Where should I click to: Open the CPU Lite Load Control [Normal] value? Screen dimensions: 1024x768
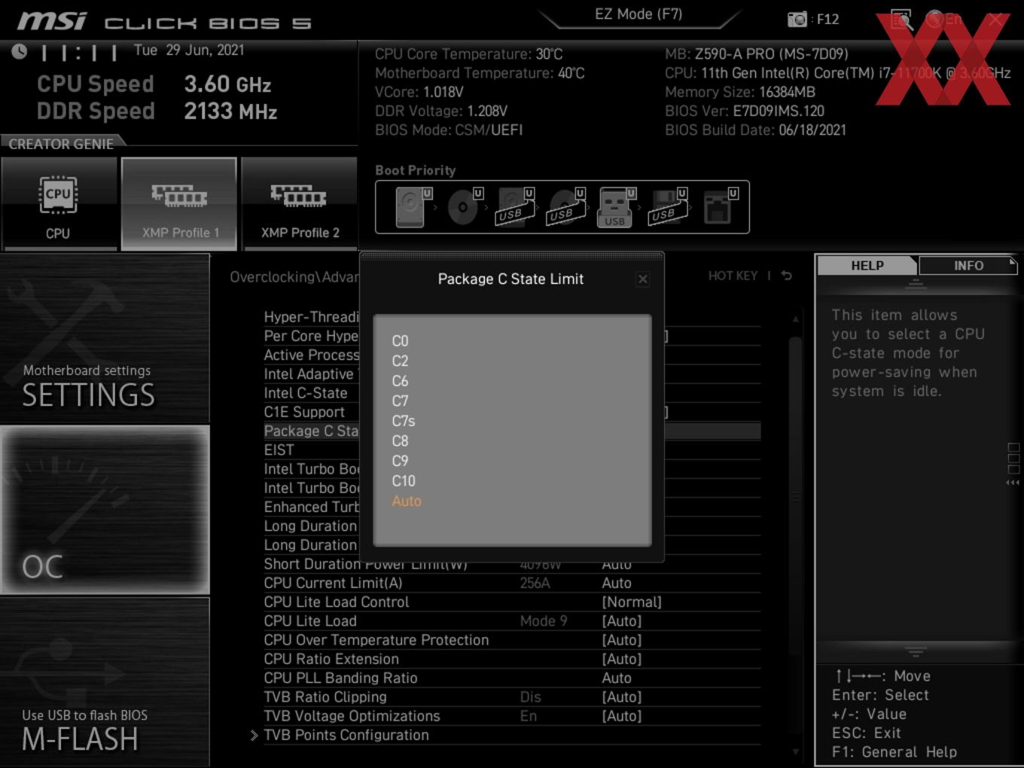[x=632, y=602]
